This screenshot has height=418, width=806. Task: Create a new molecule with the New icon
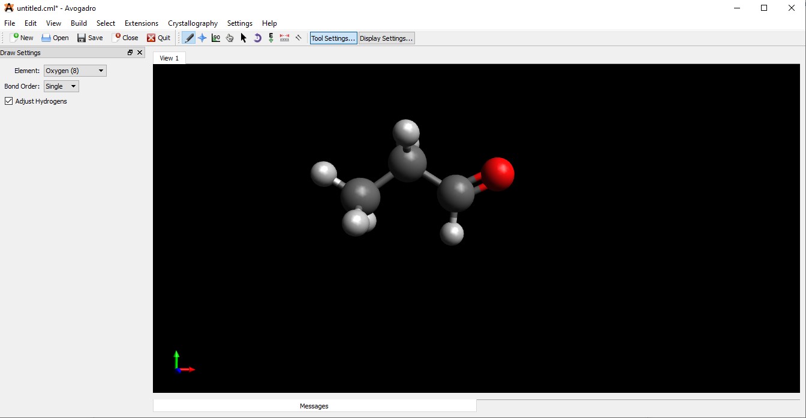pos(21,37)
